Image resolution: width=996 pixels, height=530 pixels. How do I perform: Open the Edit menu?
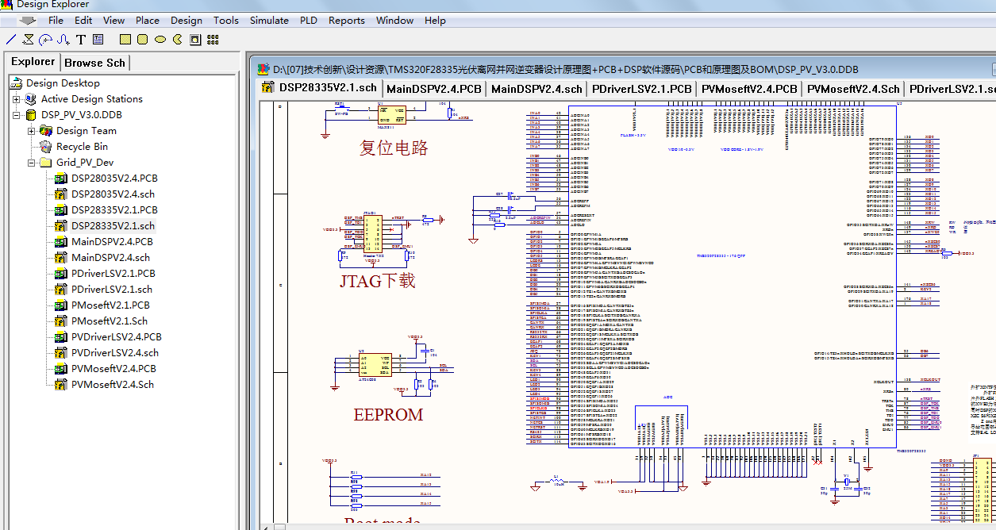click(x=83, y=21)
